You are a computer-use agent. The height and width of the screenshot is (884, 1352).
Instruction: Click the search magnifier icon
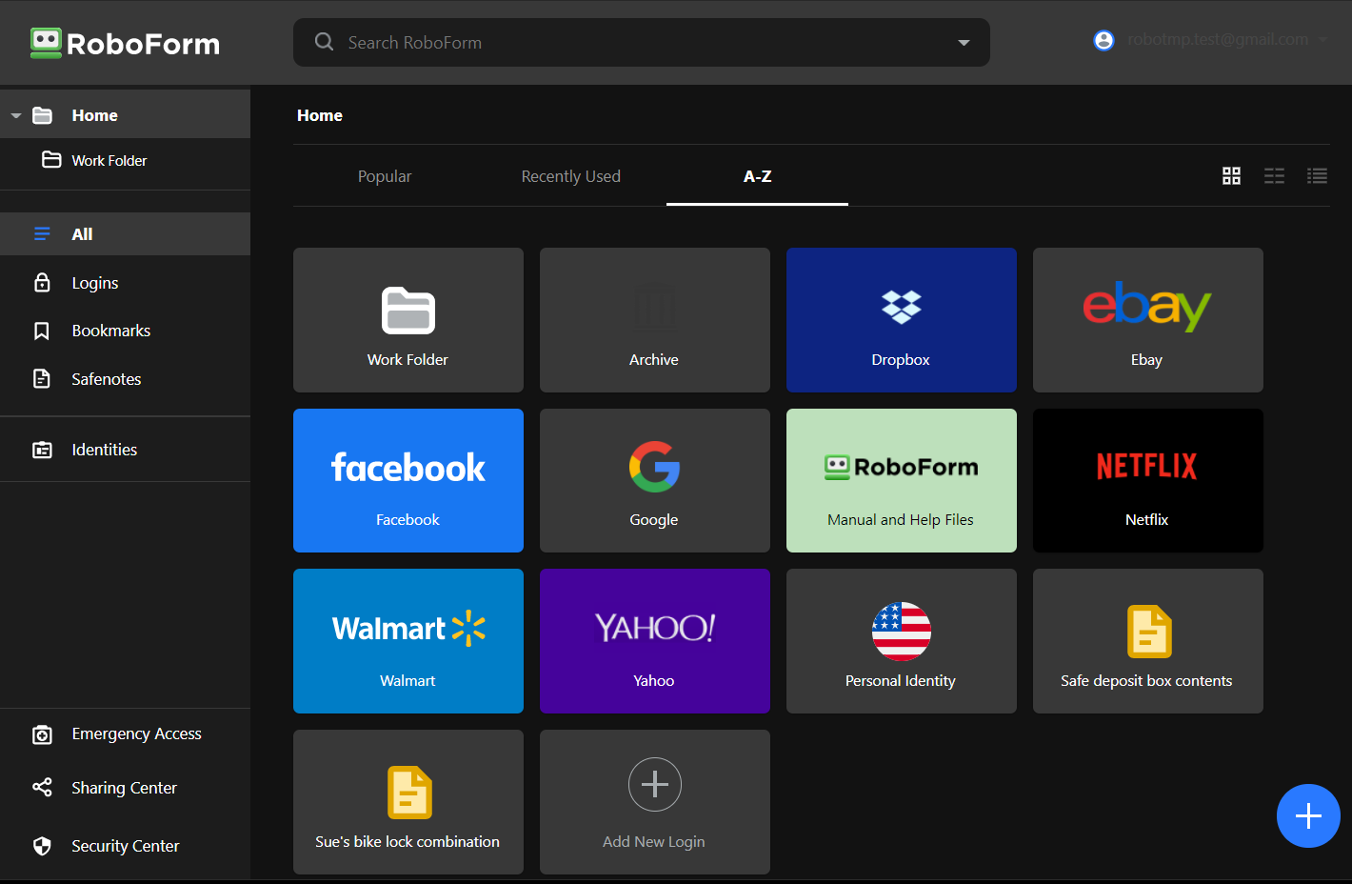pos(324,42)
